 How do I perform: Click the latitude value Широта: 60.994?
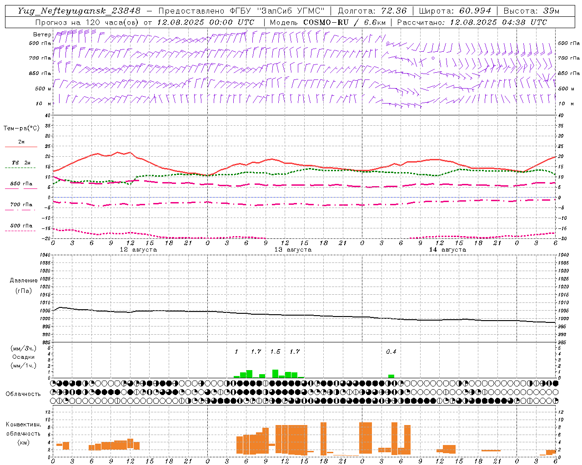(455, 11)
